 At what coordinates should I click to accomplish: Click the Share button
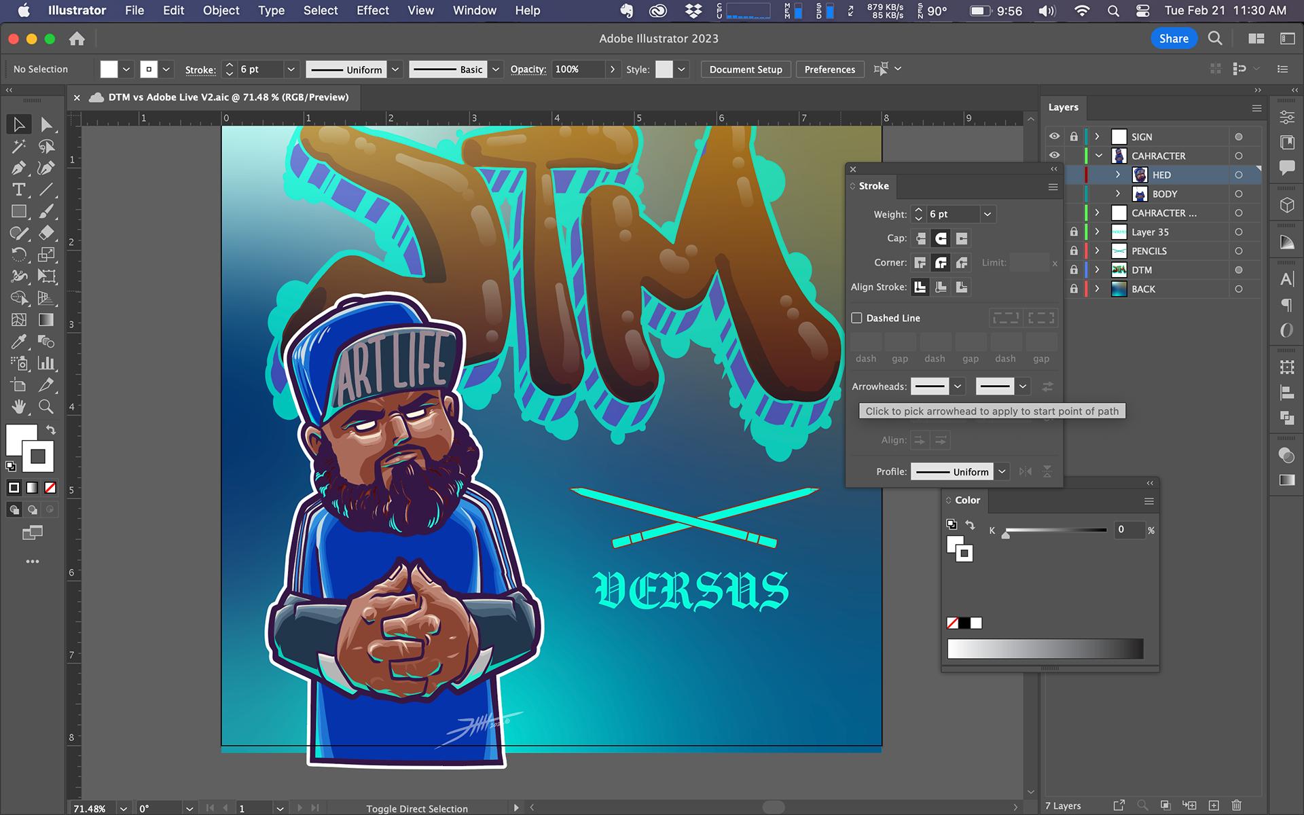(1174, 39)
